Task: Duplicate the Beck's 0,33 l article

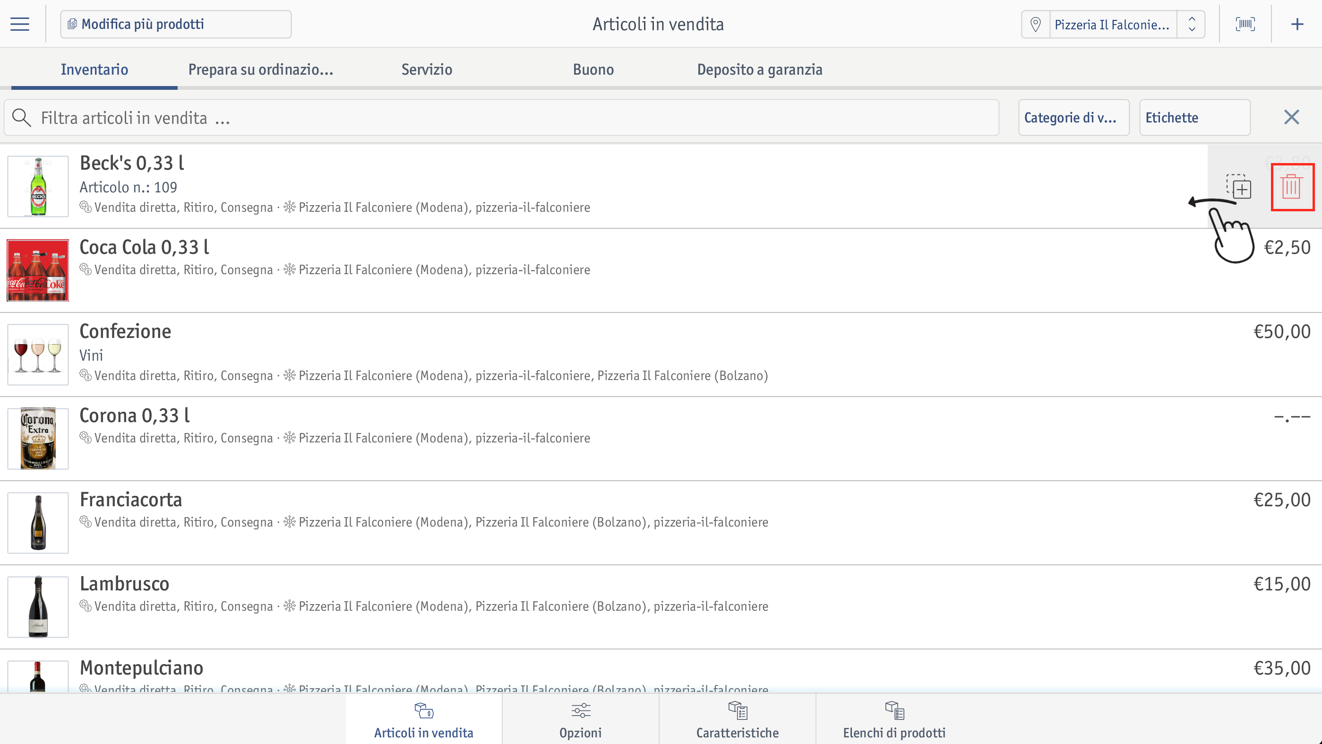Action: click(x=1238, y=187)
